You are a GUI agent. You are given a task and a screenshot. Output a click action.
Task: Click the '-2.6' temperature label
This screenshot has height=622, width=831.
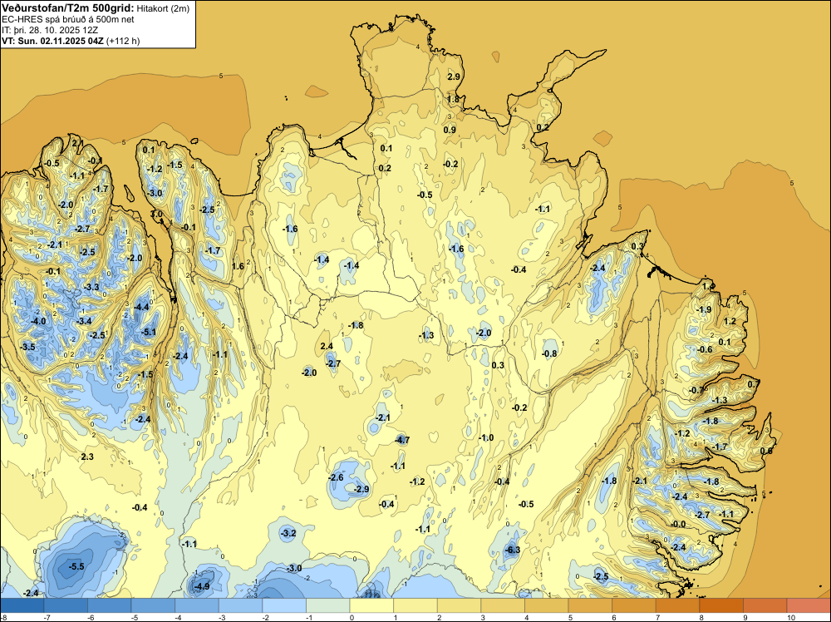[336, 477]
